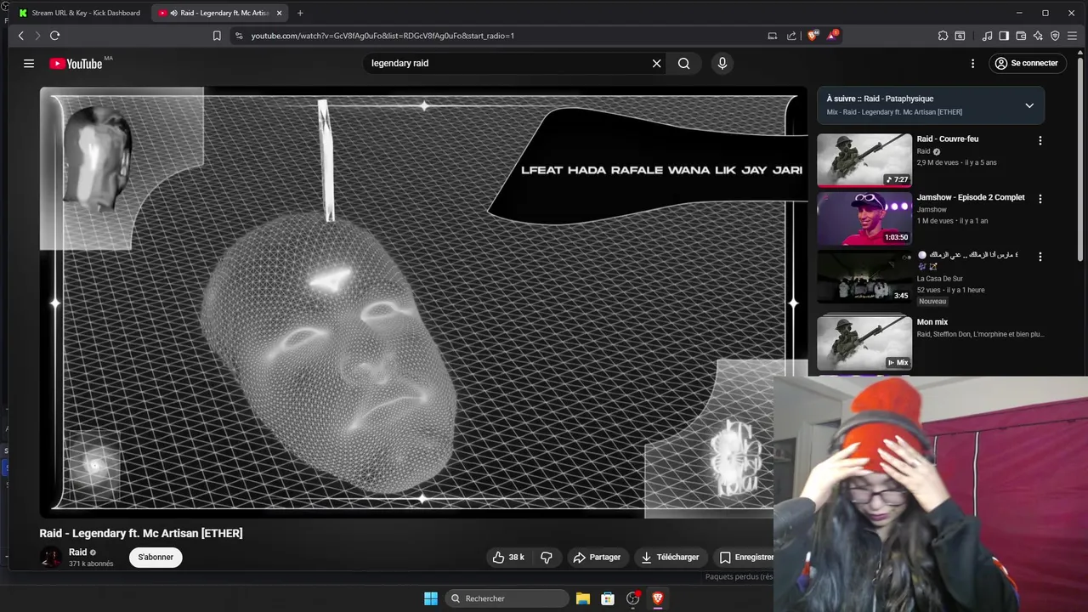Like the video with thumbs up 38 k

pos(508,558)
